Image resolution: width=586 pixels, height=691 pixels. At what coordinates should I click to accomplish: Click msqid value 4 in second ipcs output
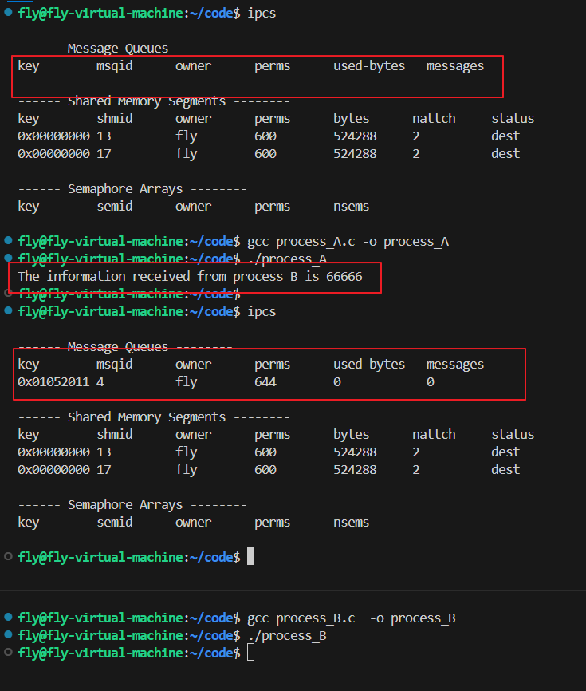(x=100, y=382)
